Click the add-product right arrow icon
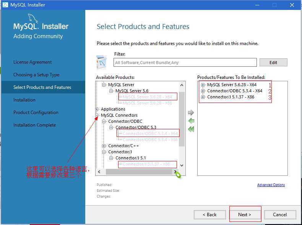 pyautogui.click(x=191, y=112)
